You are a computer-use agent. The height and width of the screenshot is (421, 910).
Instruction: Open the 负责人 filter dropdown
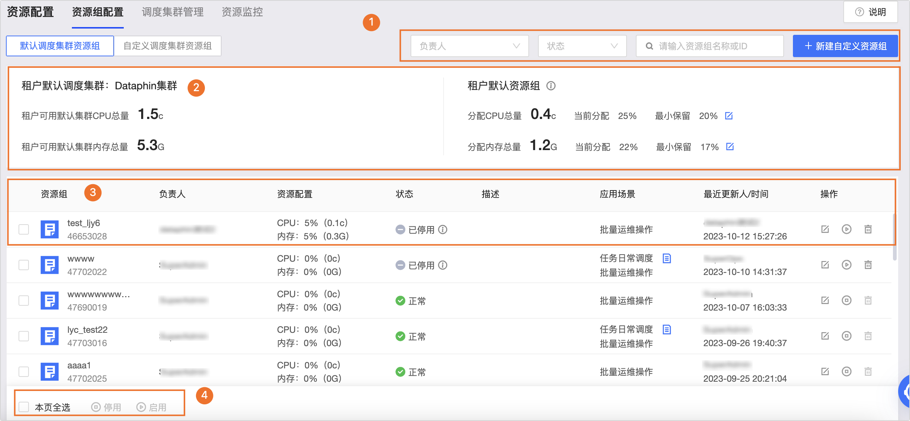469,46
